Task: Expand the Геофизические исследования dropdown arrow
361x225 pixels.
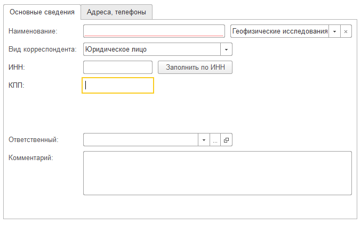Action: 334,31
